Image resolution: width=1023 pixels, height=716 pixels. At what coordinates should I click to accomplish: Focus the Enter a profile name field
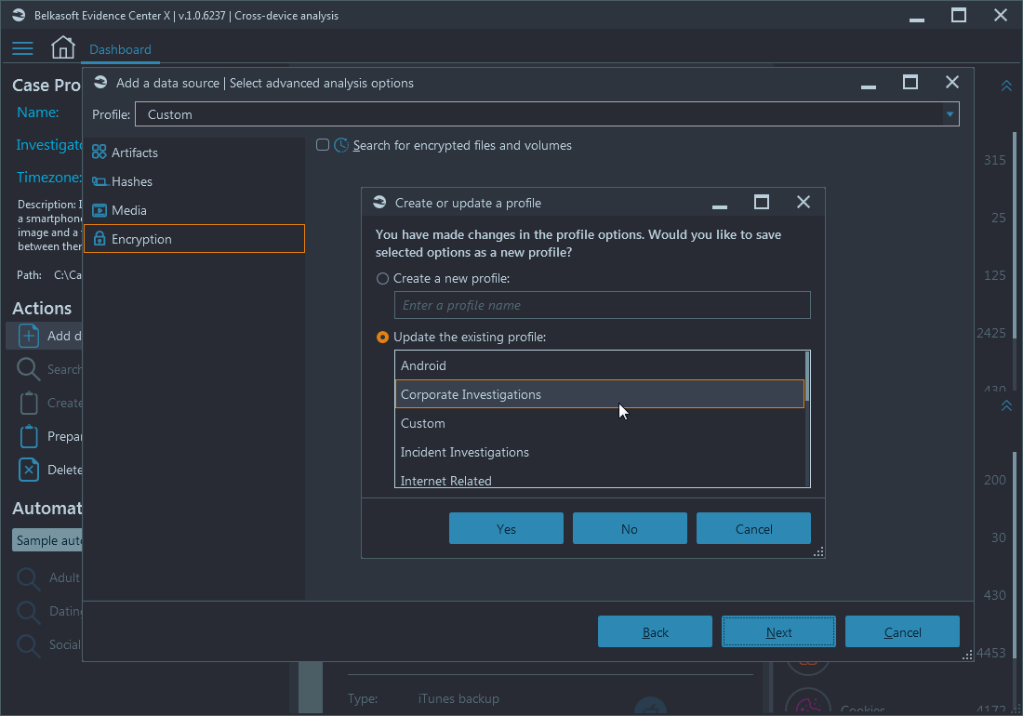click(603, 305)
